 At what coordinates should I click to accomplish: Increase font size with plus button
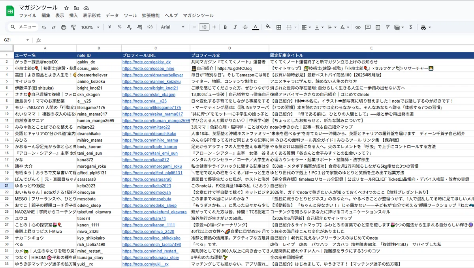pyautogui.click(x=214, y=27)
